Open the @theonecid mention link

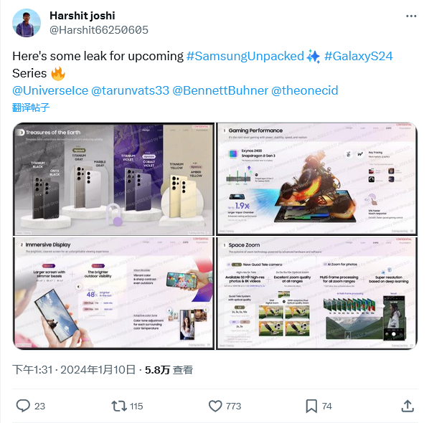point(304,90)
